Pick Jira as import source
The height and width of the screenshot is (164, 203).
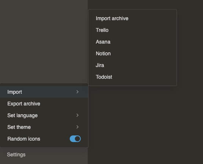133,65
